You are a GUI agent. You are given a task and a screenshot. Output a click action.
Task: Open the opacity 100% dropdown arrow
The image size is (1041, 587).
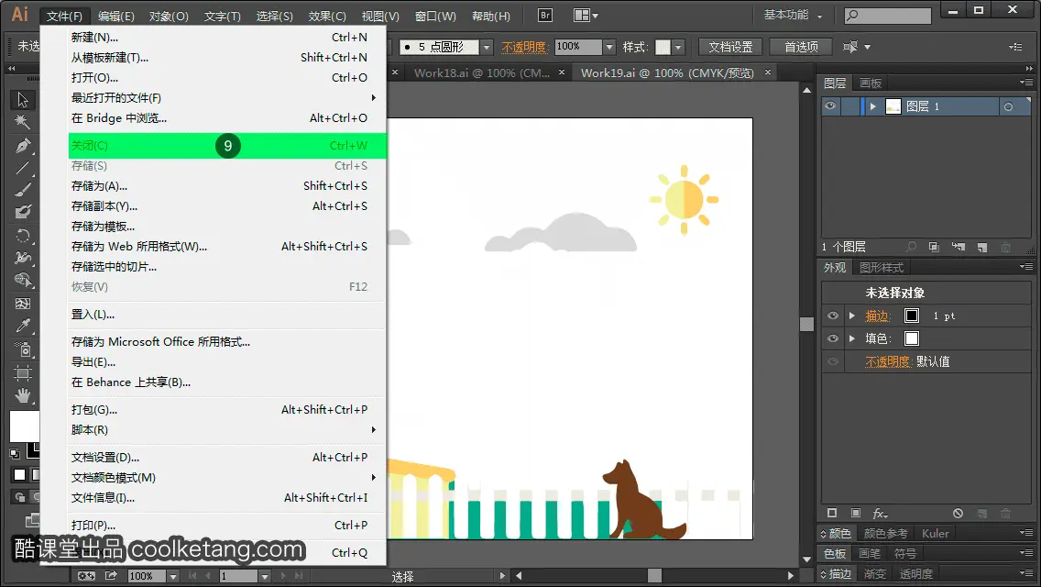tap(609, 47)
